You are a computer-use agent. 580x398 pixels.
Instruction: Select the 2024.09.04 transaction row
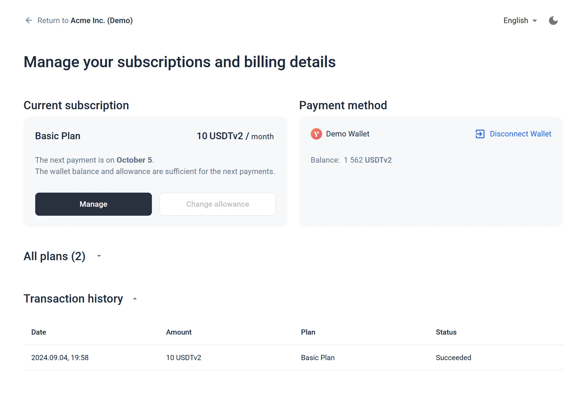(x=60, y=358)
